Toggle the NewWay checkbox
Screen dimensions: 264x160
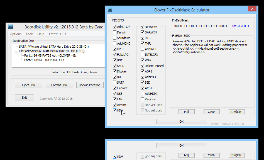pos(142,27)
